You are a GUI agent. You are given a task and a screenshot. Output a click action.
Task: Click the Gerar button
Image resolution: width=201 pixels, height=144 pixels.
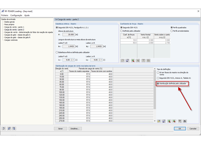point(61,128)
